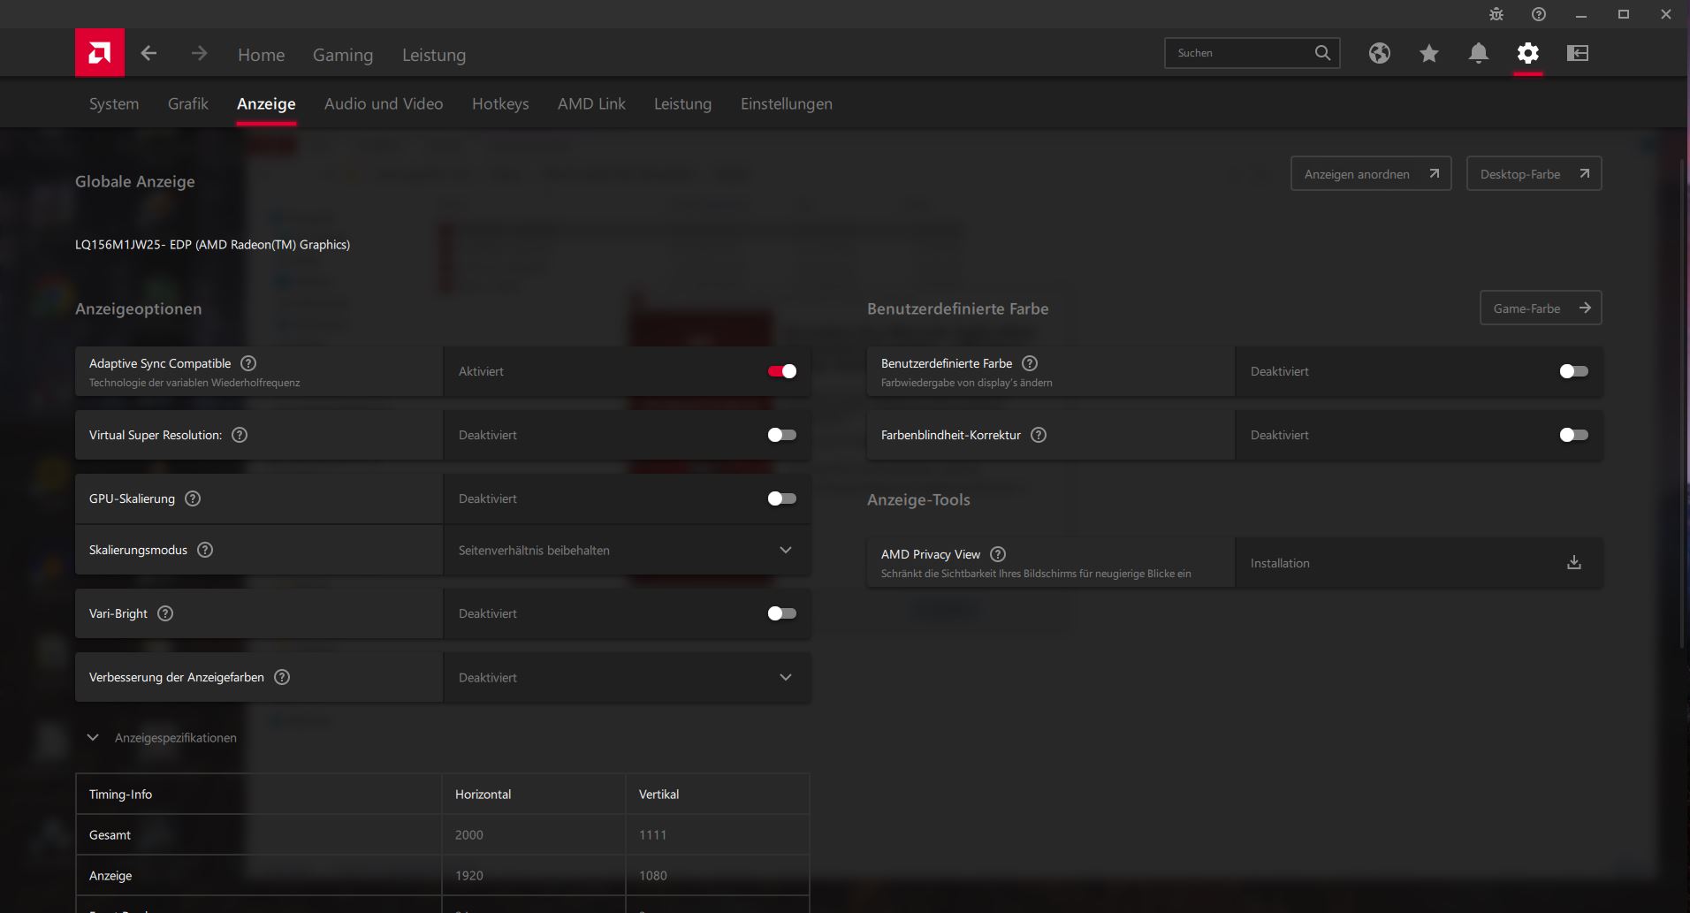Screen dimensions: 1690x913
Task: Click the Gesamt row label
Action: coord(110,835)
